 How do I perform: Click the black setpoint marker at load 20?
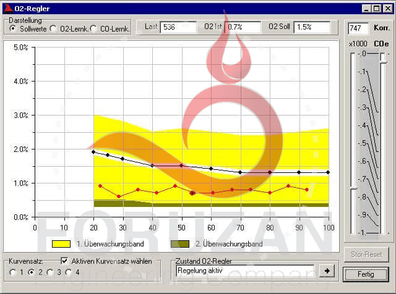(x=93, y=152)
